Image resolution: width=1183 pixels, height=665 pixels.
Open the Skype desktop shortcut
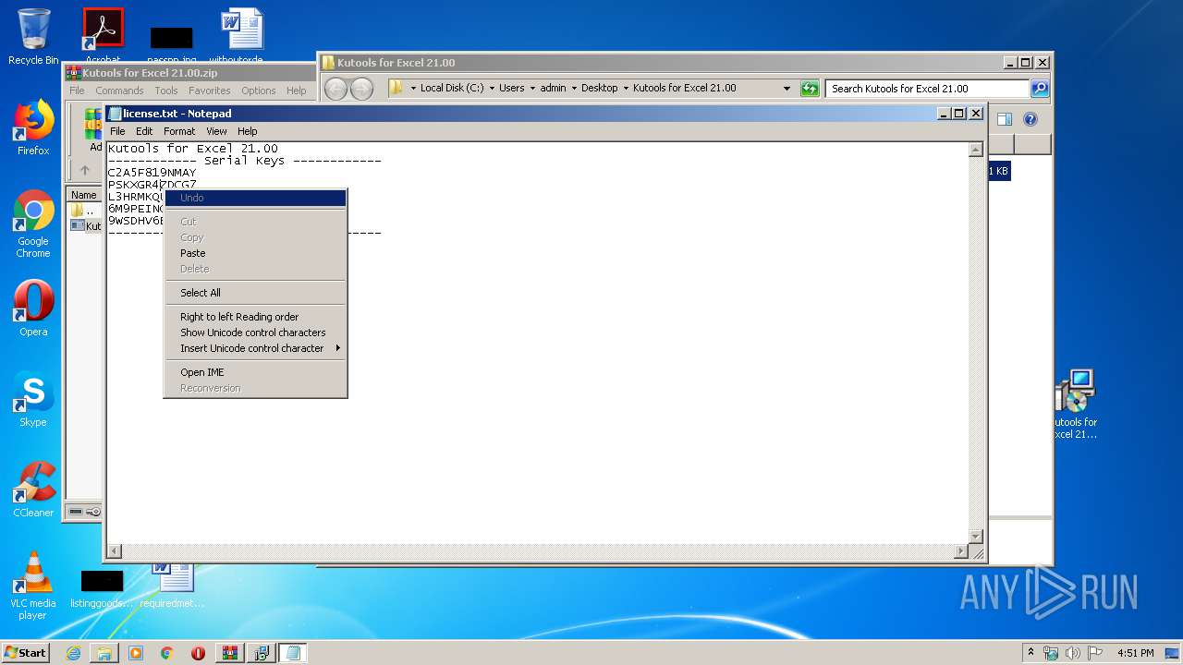[x=33, y=399]
